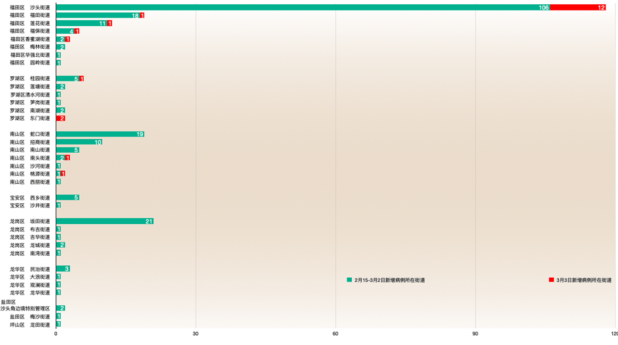Select the label 龙华区 观澜街道
618x345 pixels.
(x=30, y=285)
